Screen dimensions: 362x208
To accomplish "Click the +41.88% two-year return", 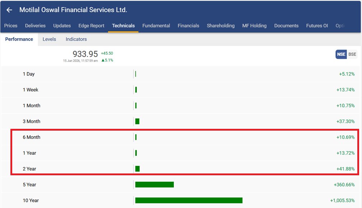I will pos(345,169).
